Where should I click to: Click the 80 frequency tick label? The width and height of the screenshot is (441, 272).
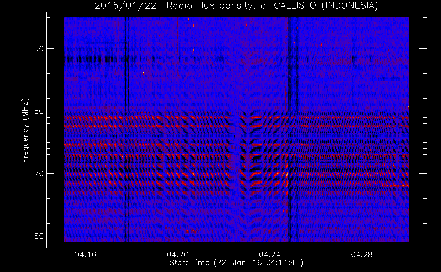(x=39, y=236)
